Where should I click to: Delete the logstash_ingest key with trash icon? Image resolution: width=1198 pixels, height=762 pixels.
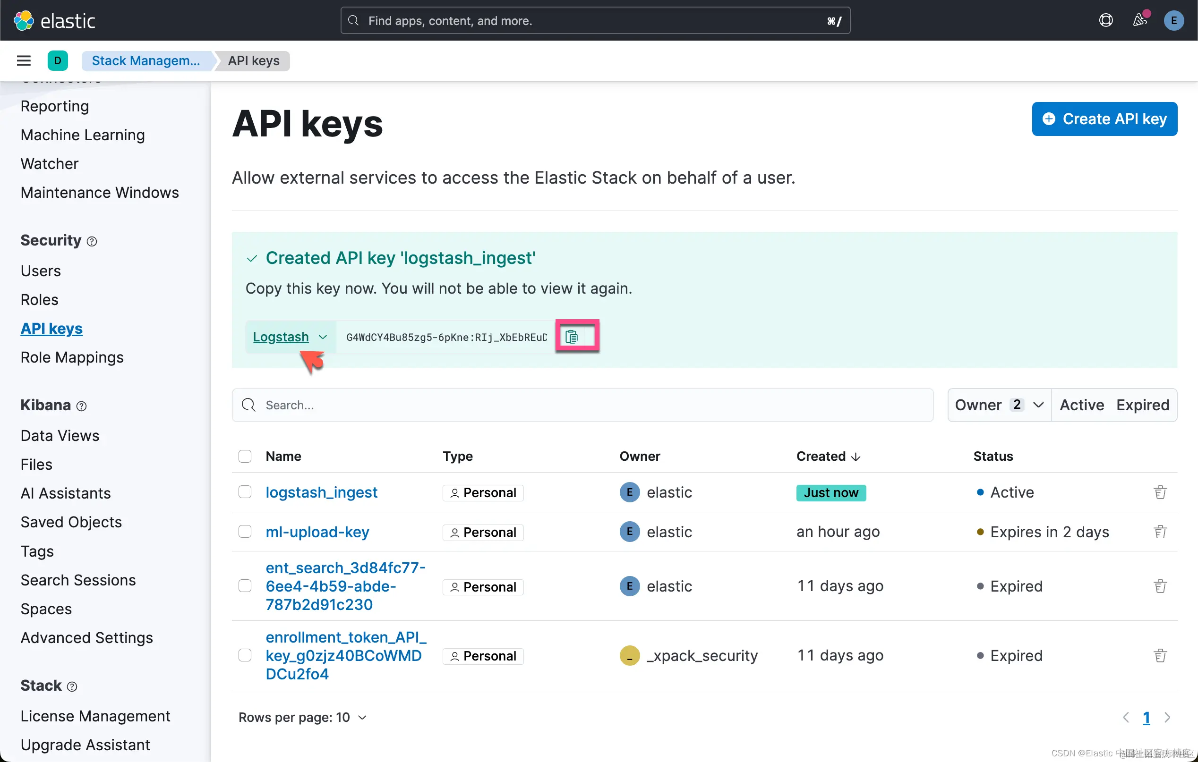pos(1160,492)
